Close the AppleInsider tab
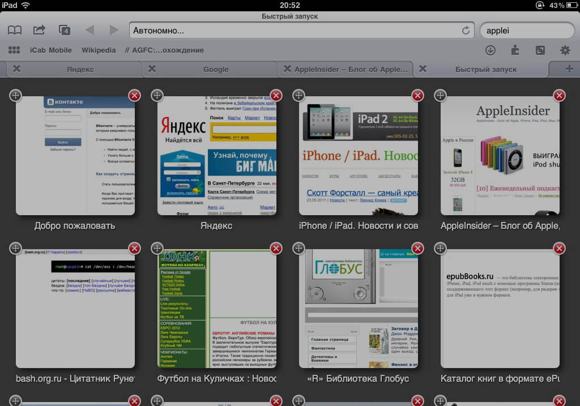This screenshot has height=406, width=580. [287, 69]
